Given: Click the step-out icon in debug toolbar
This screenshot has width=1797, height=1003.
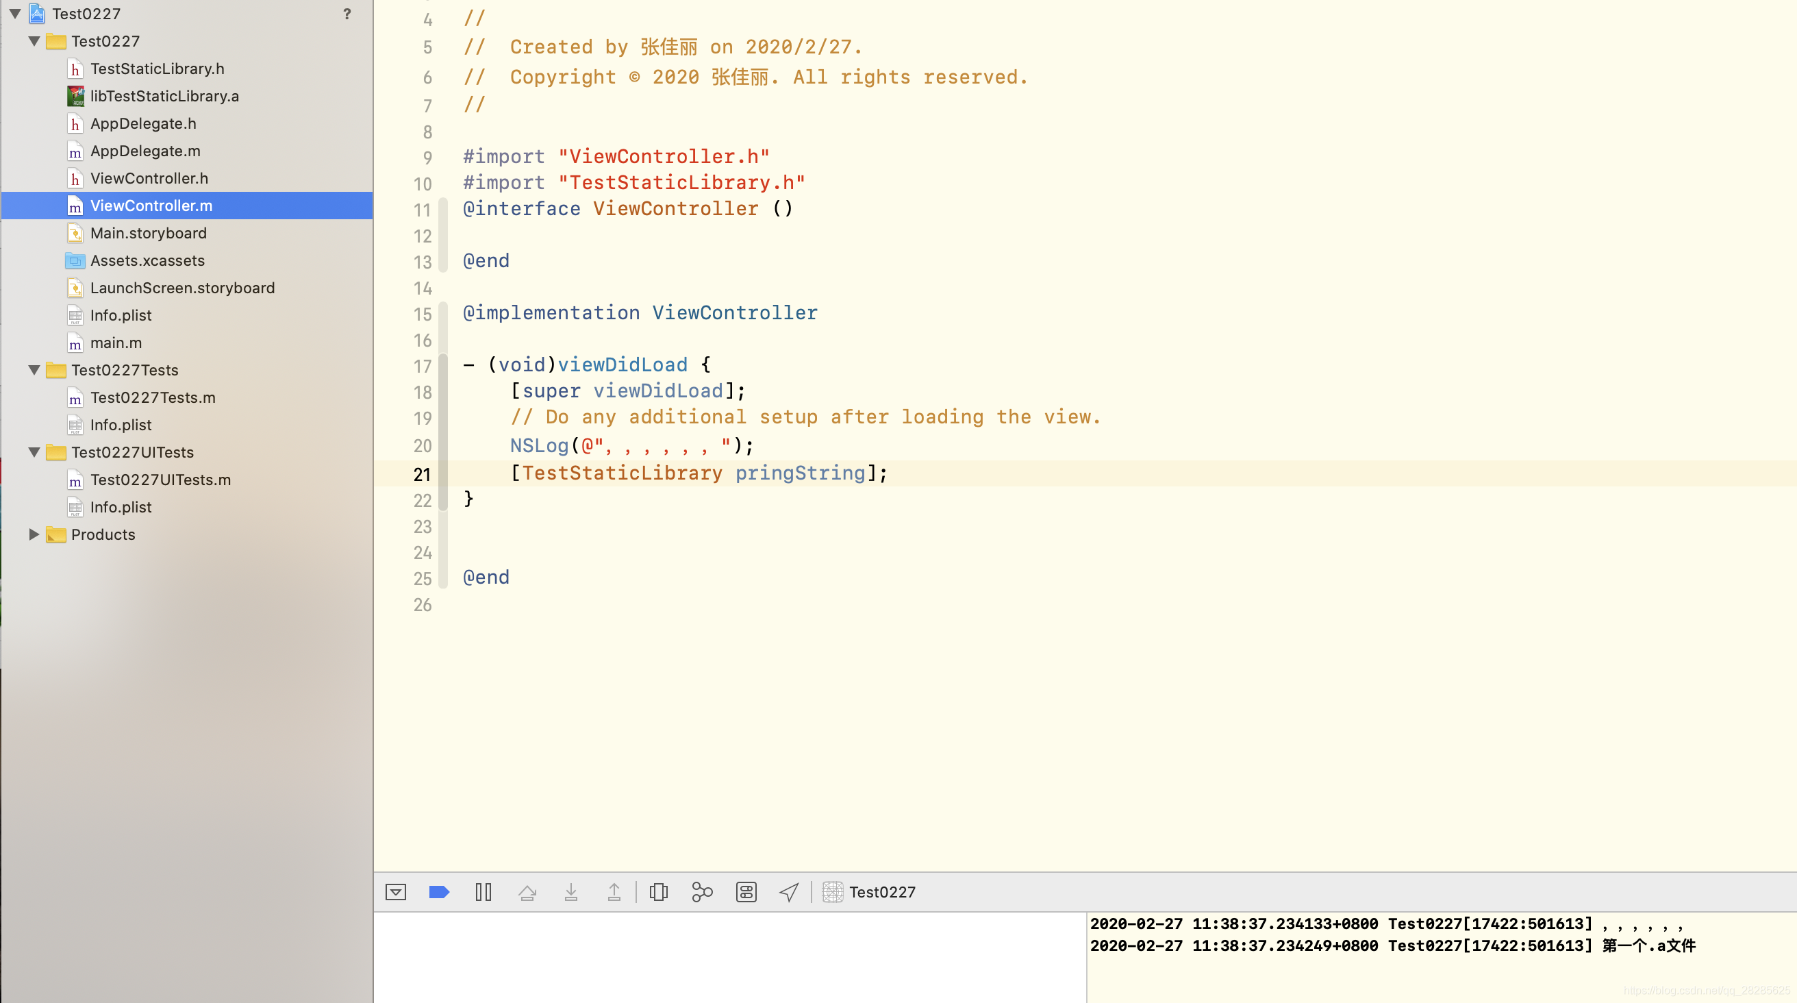Looking at the screenshot, I should 612,892.
